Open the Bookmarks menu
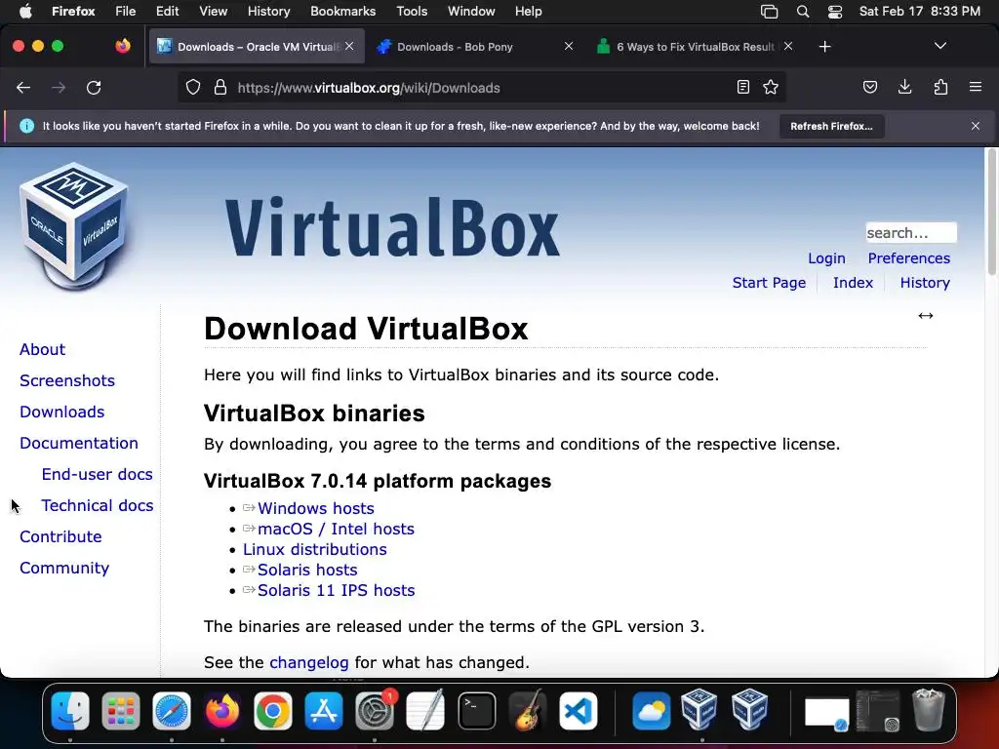 pyautogui.click(x=342, y=11)
